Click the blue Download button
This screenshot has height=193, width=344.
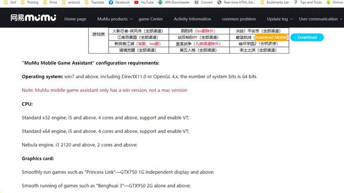[307, 37]
